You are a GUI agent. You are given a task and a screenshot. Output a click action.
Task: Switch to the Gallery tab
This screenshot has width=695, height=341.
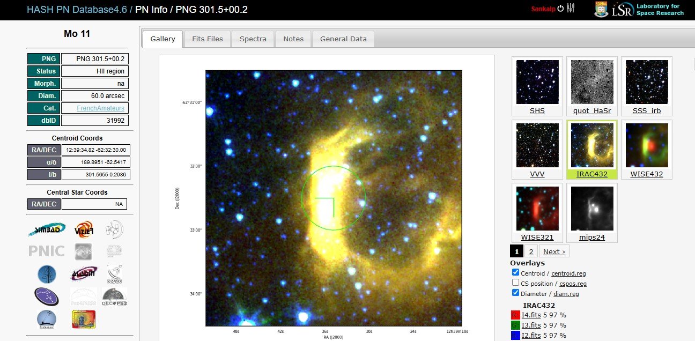pos(162,39)
